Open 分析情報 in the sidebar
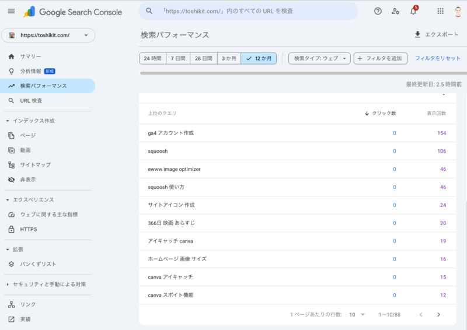The image size is (467, 330). point(48,71)
